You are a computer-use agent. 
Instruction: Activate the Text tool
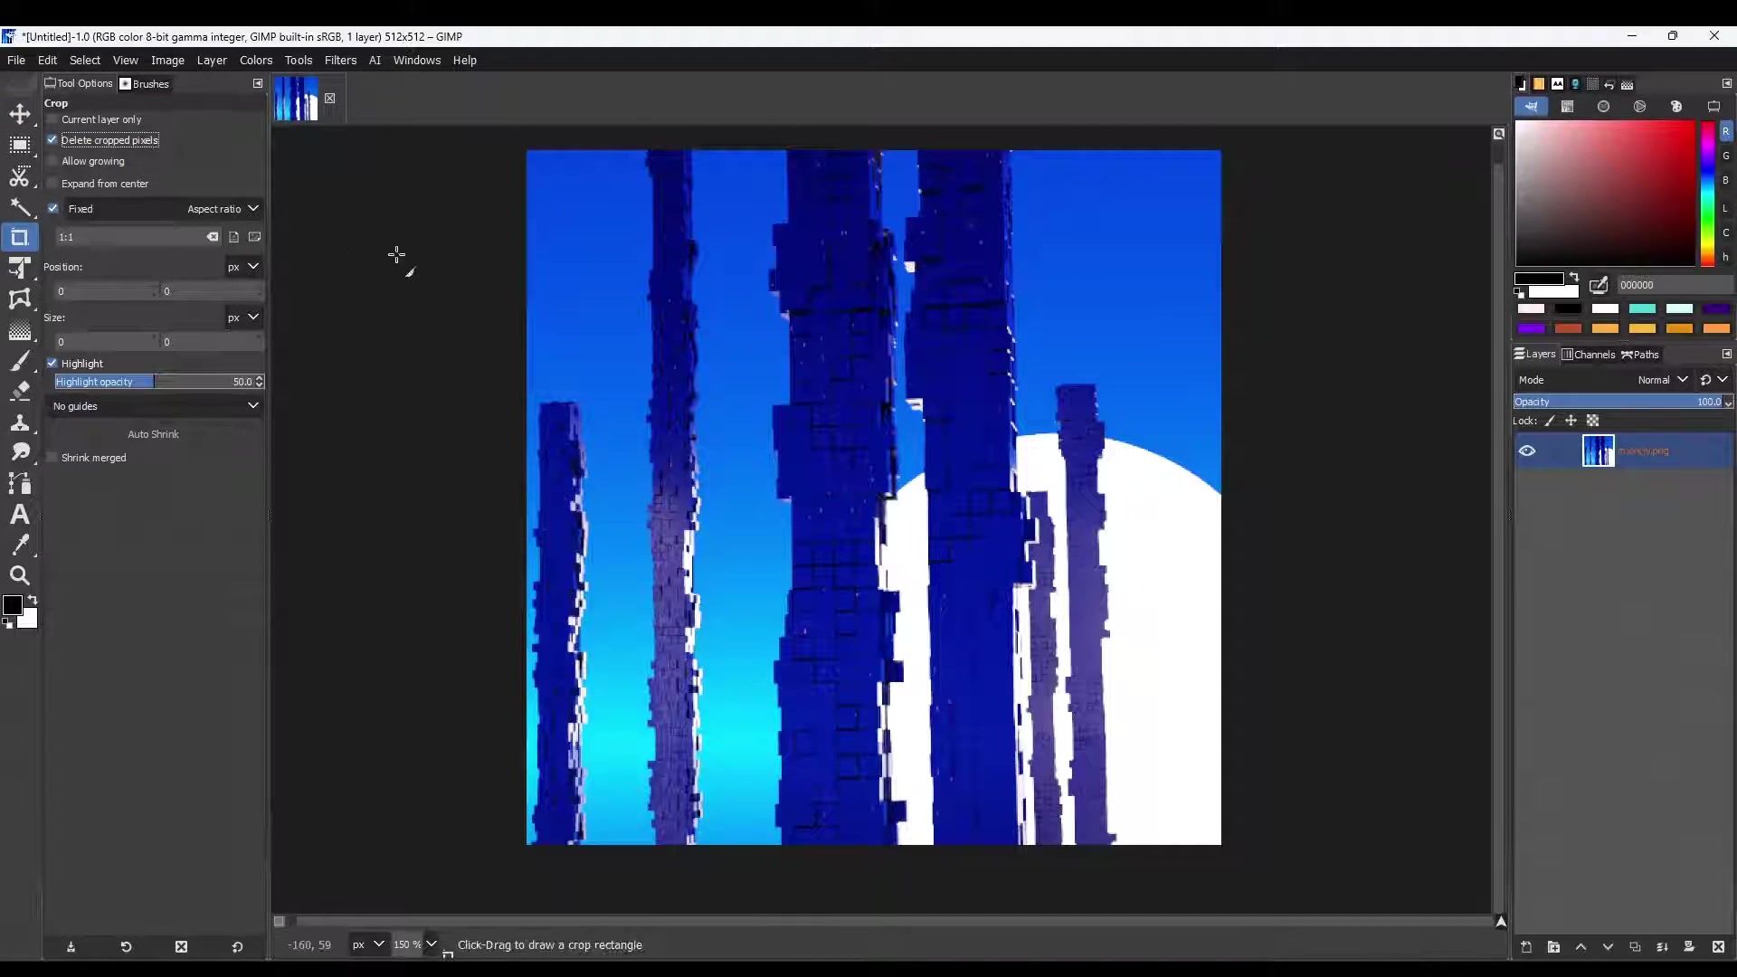point(20,515)
